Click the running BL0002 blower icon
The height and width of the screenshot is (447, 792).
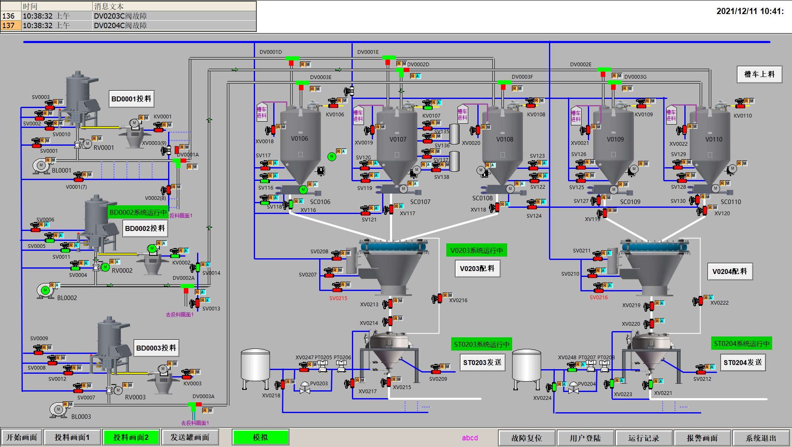[x=45, y=290]
